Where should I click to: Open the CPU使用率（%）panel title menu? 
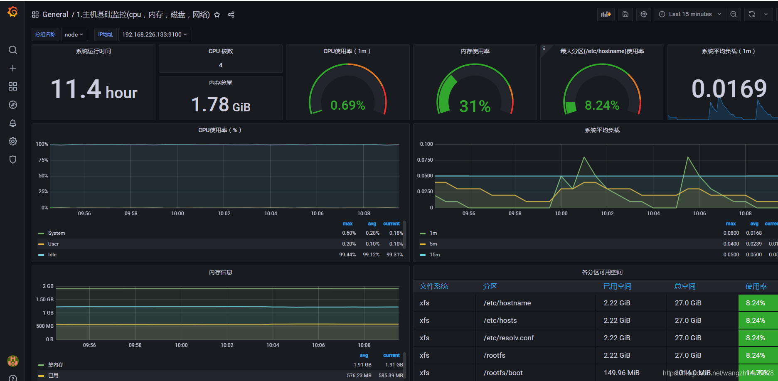coord(220,130)
